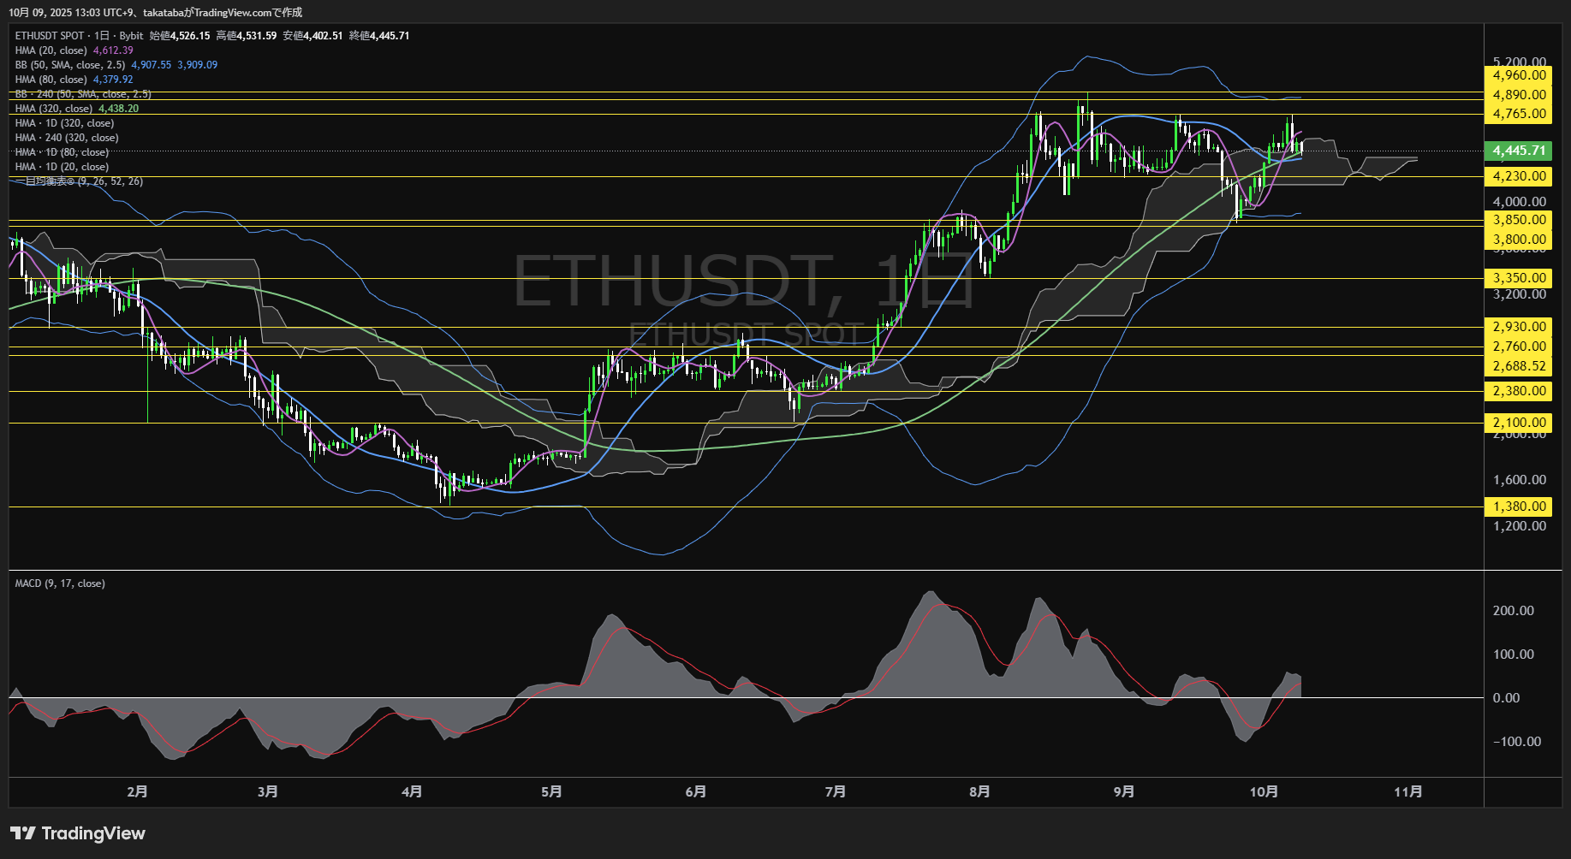The height and width of the screenshot is (859, 1571).
Task: Select the 2,100.00 yellow price label
Action: [1519, 423]
